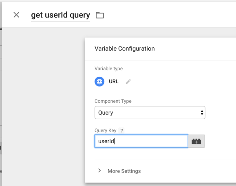The image size is (236, 186).
Task: Click the up-down arrows on the Query select
Action: (202, 113)
